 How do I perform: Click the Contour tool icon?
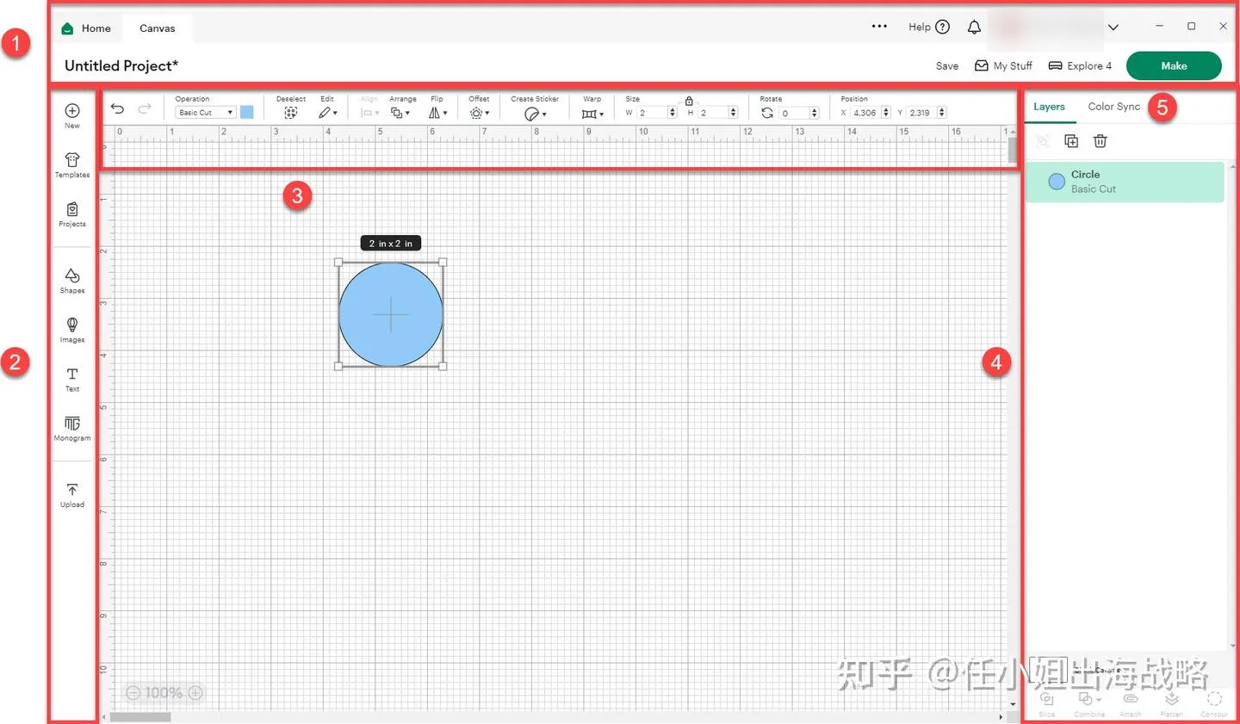click(1214, 699)
